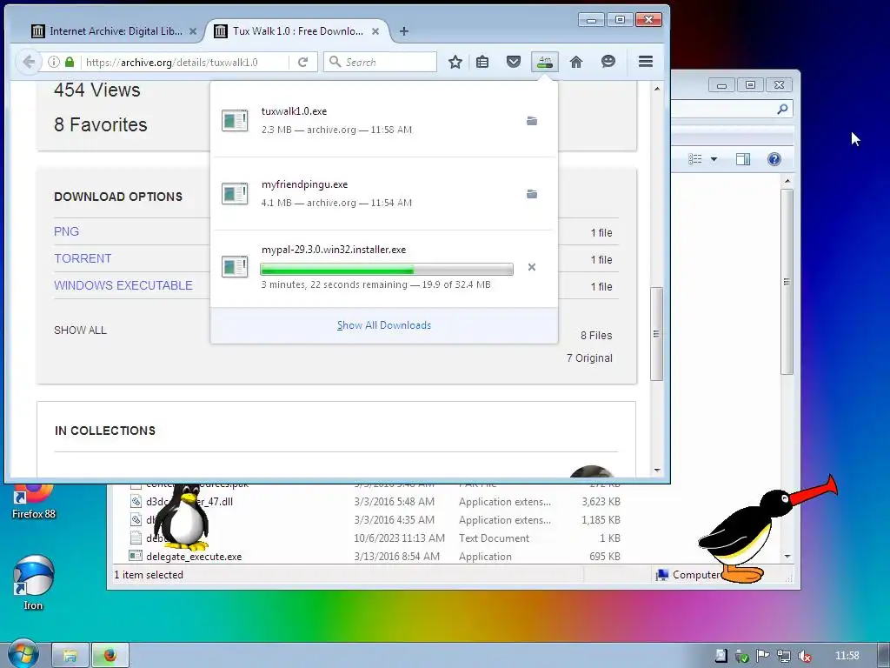The width and height of the screenshot is (890, 668).
Task: Click the TORRENT download option
Action: 83,258
